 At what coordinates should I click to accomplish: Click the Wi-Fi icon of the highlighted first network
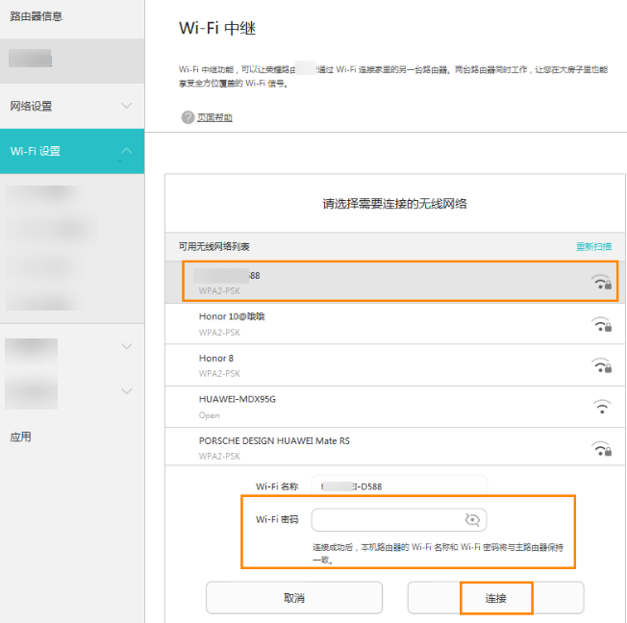[x=602, y=282]
